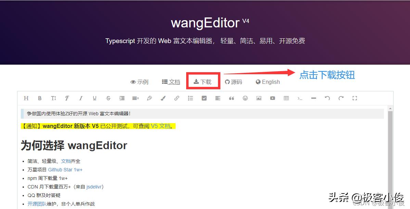Toggle underline formatting
This screenshot has height=209, width=410.
point(95,98)
